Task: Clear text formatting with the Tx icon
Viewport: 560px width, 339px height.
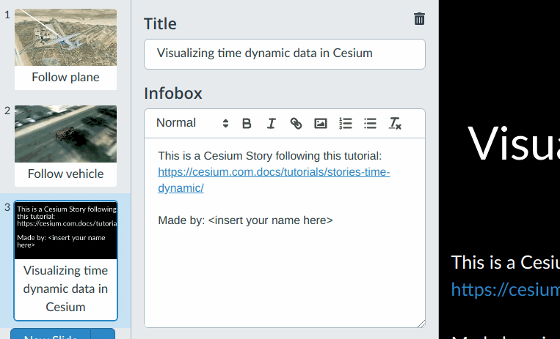Action: coord(395,124)
